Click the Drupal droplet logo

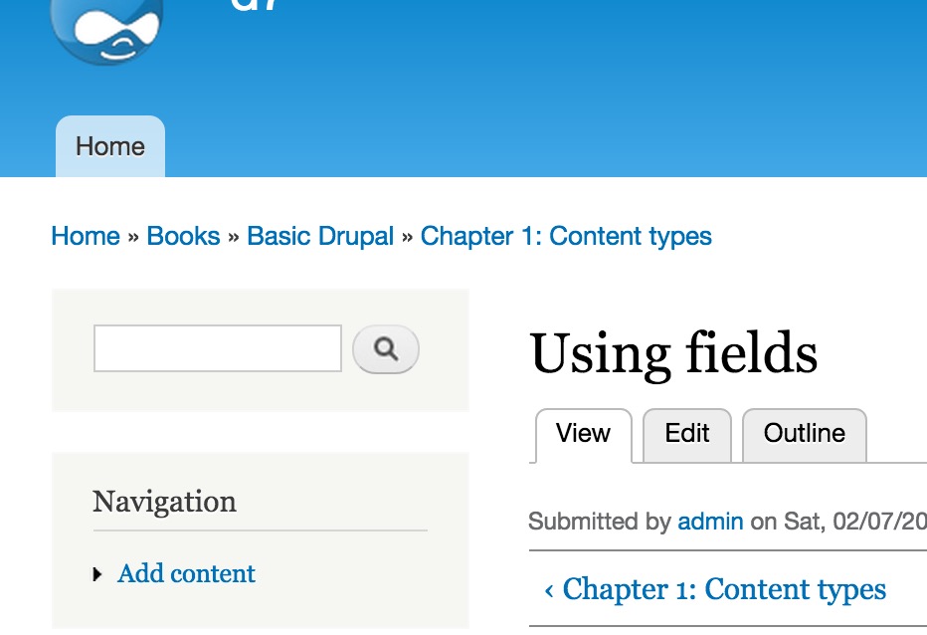pyautogui.click(x=107, y=30)
